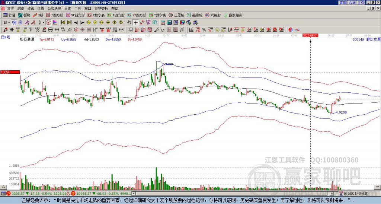Click the 行情 toolbar button

[9, 15]
